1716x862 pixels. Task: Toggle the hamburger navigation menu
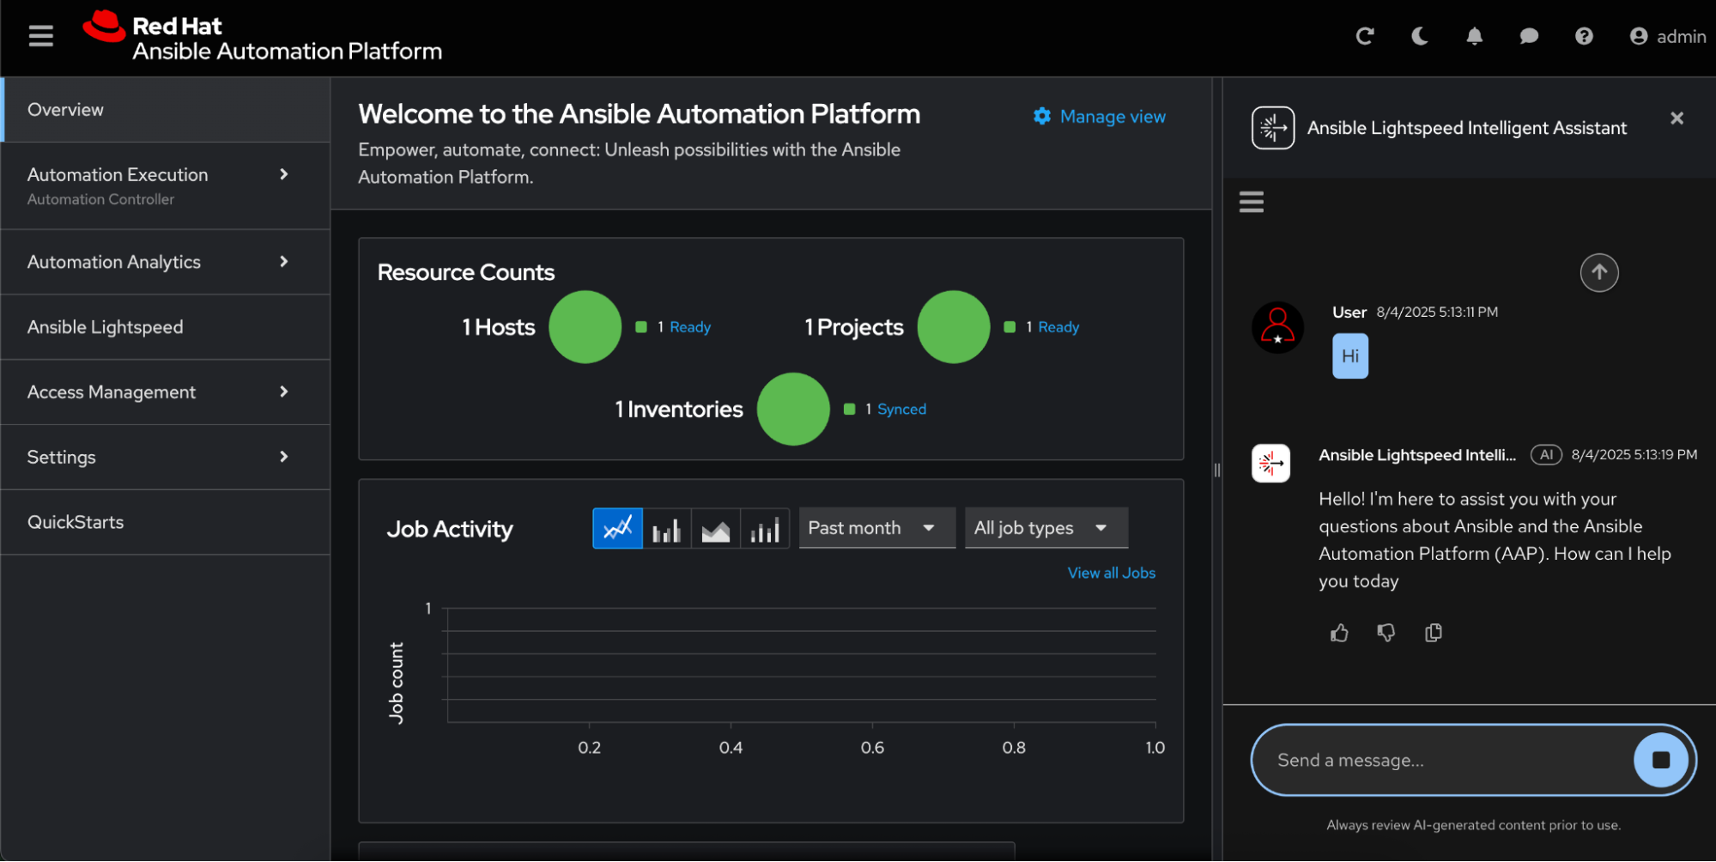40,36
